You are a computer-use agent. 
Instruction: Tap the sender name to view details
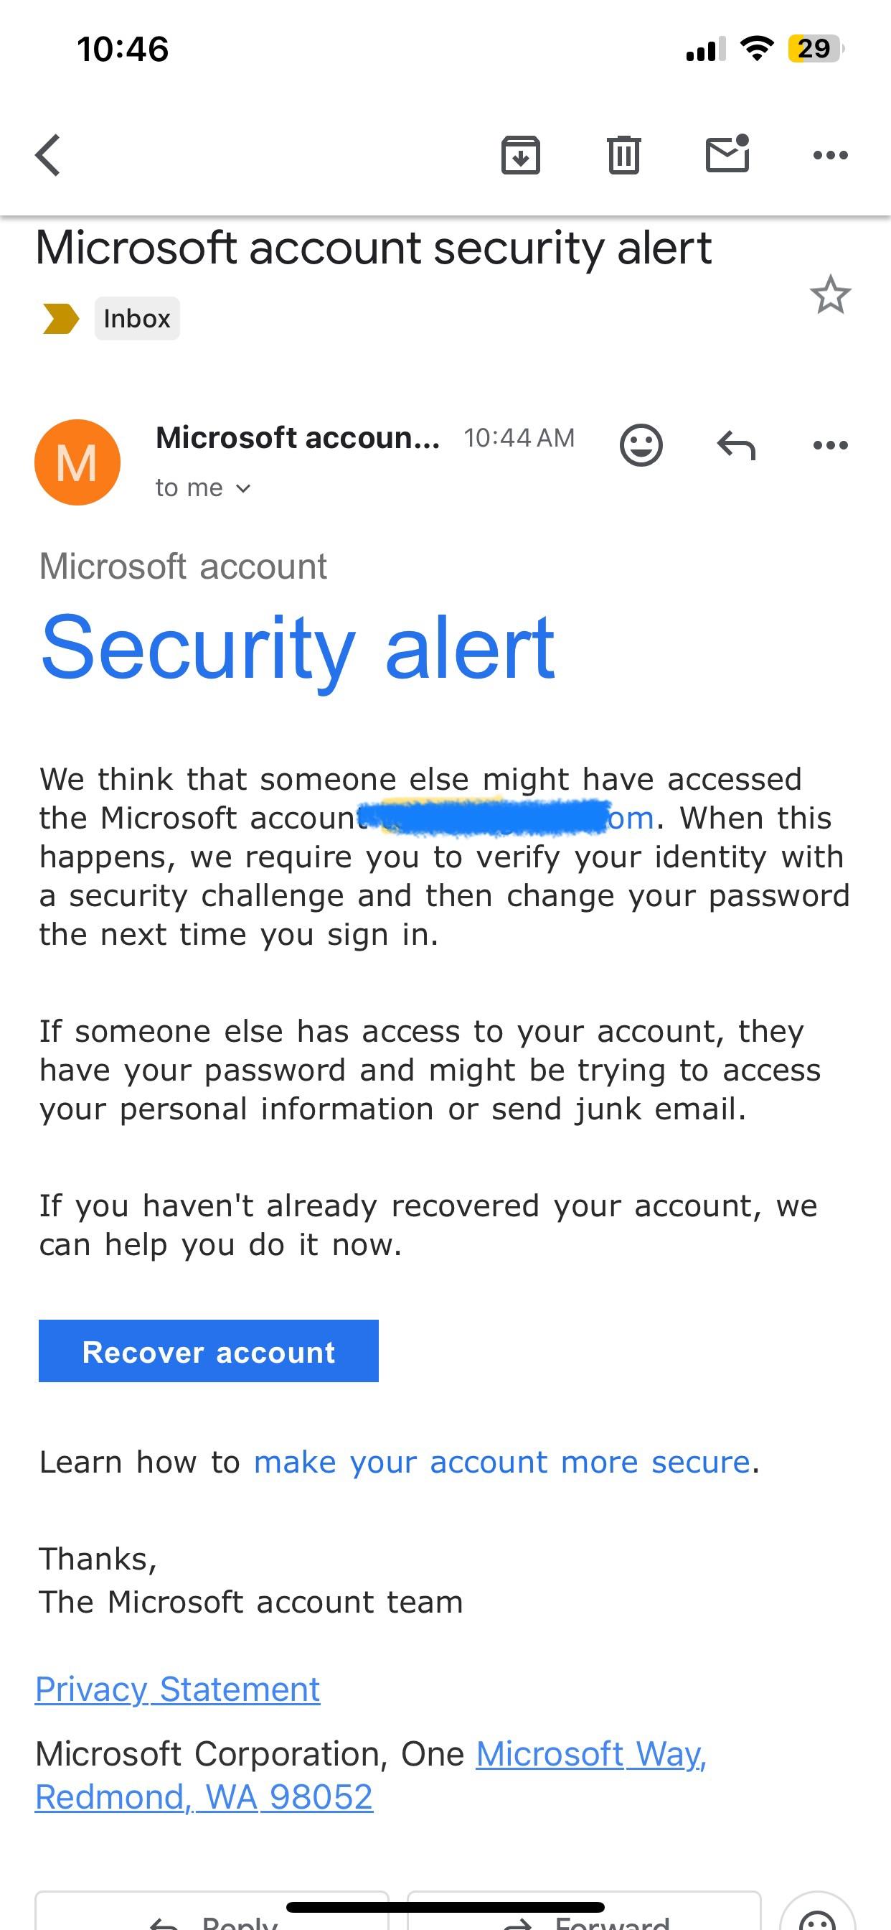(x=297, y=437)
